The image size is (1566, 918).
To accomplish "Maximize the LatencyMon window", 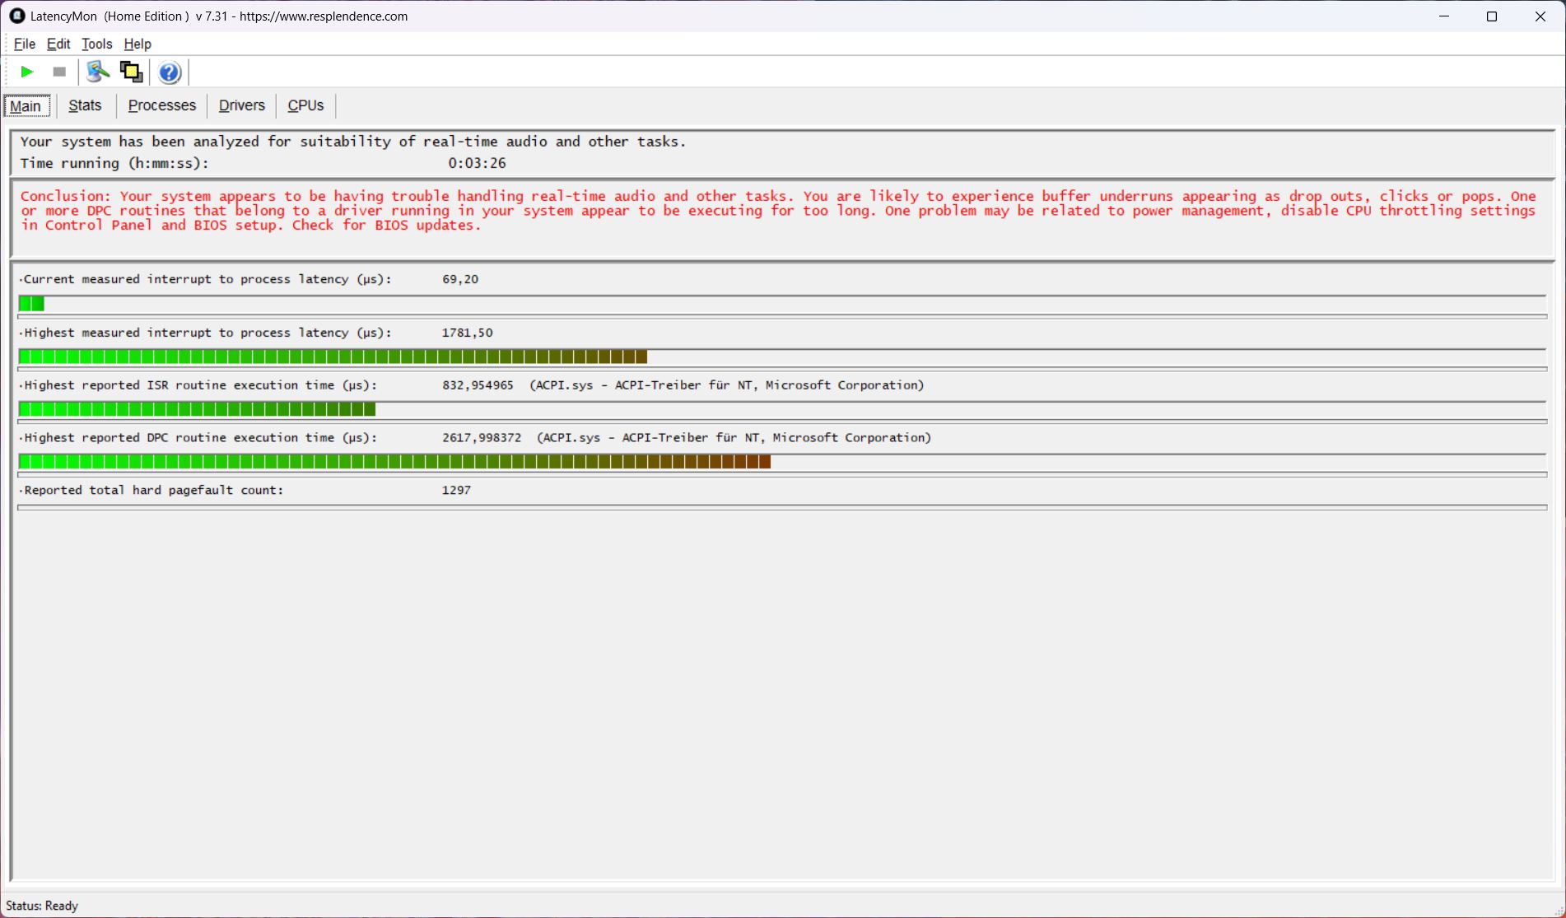I will (x=1491, y=16).
